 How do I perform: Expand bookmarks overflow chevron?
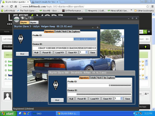131,11
